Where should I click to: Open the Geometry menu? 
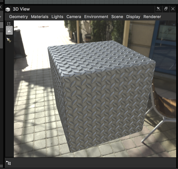(19, 17)
